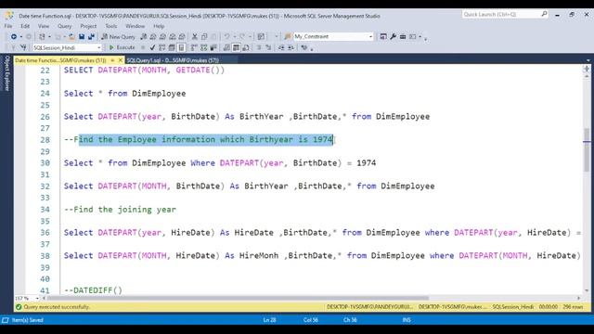Toggle Results to Grid
The height and width of the screenshot is (334, 594).
(x=236, y=47)
